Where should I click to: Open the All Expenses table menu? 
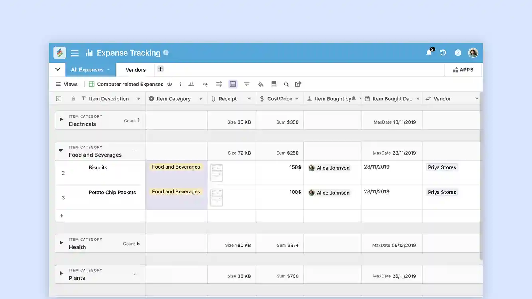pos(108,69)
